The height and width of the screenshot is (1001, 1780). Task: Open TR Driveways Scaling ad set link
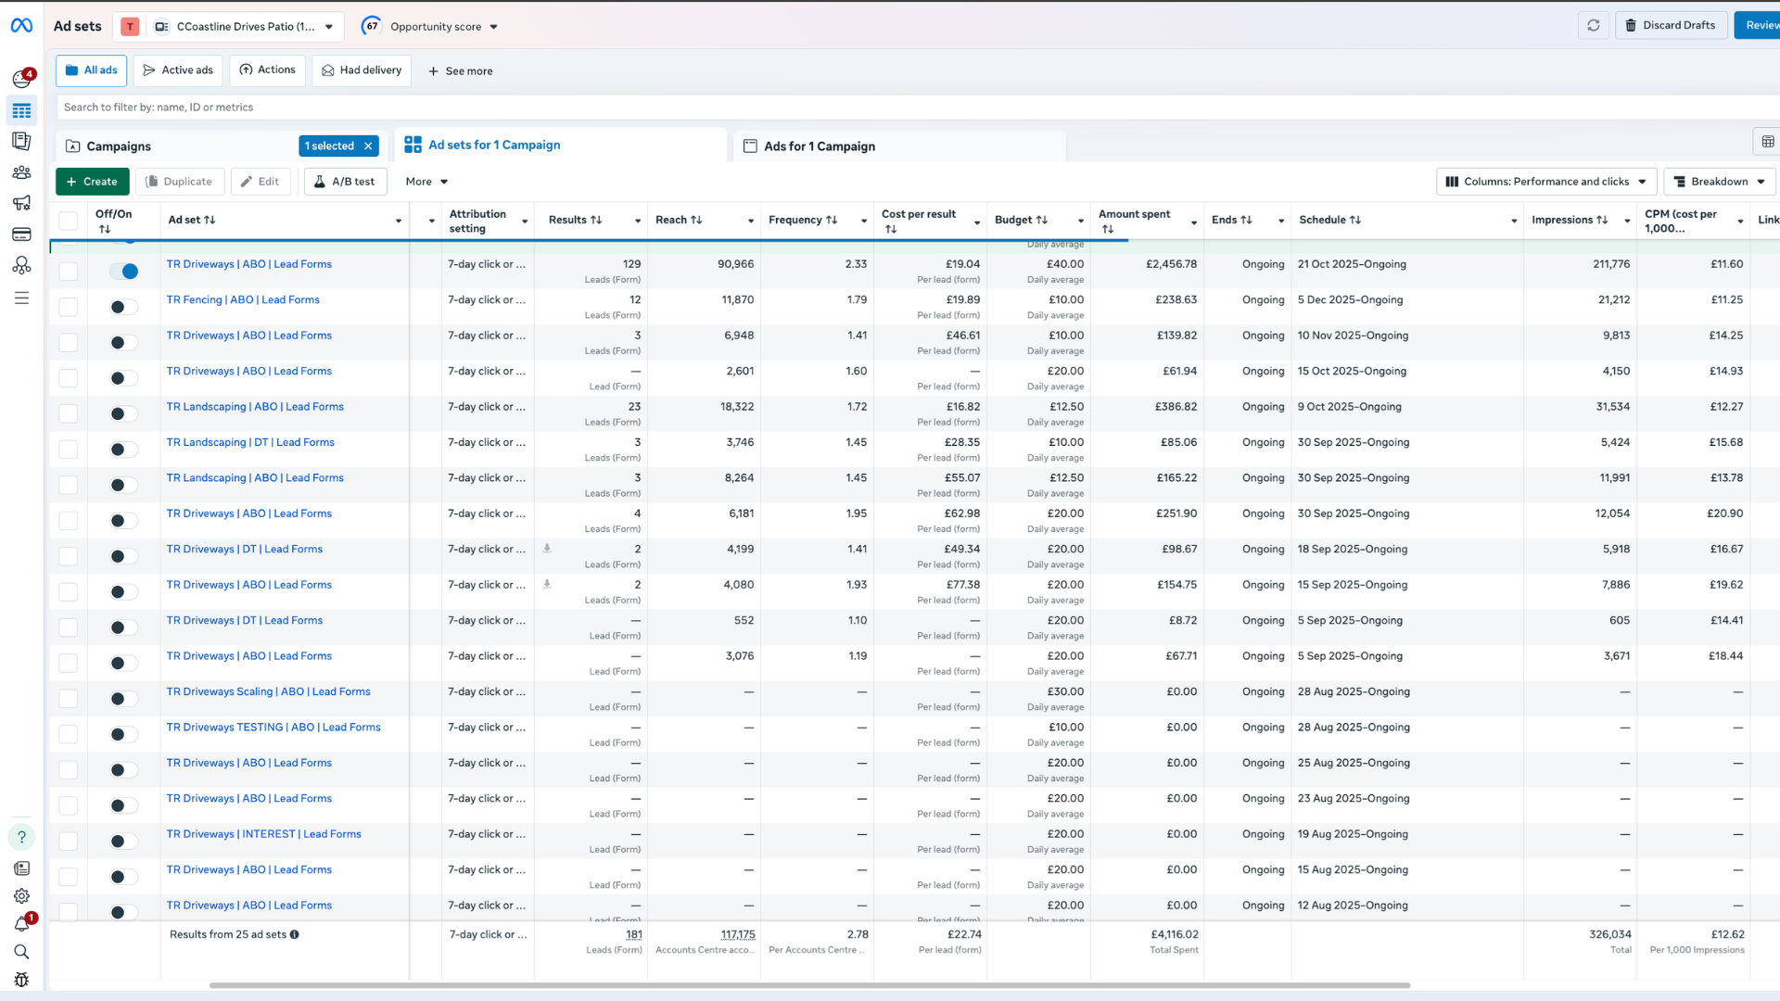[268, 691]
